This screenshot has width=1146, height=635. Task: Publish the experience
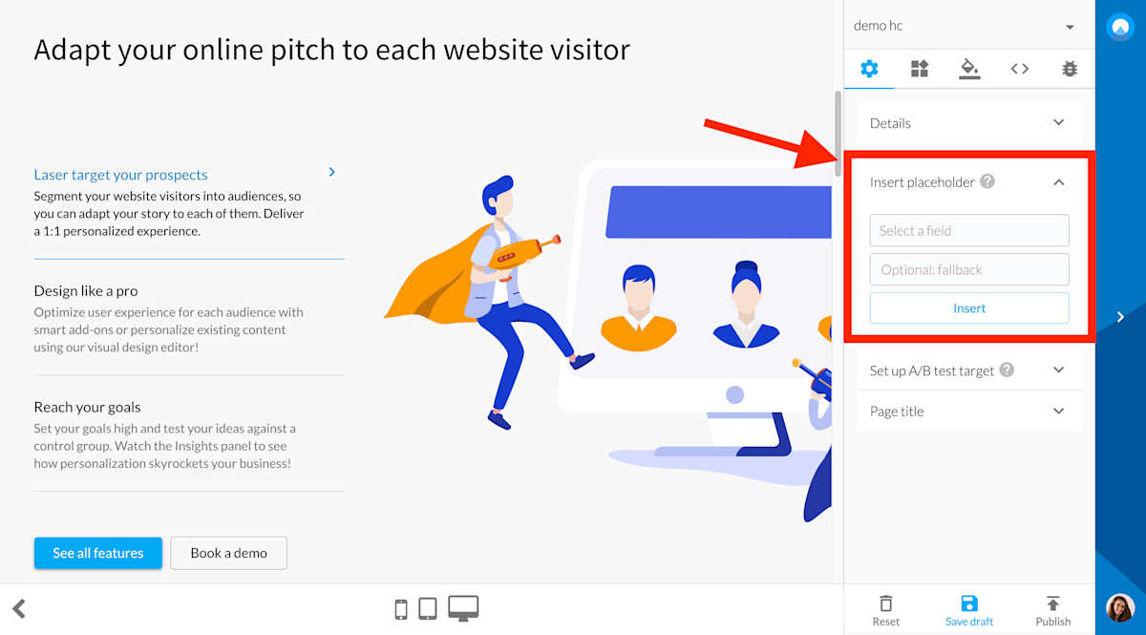(1053, 609)
